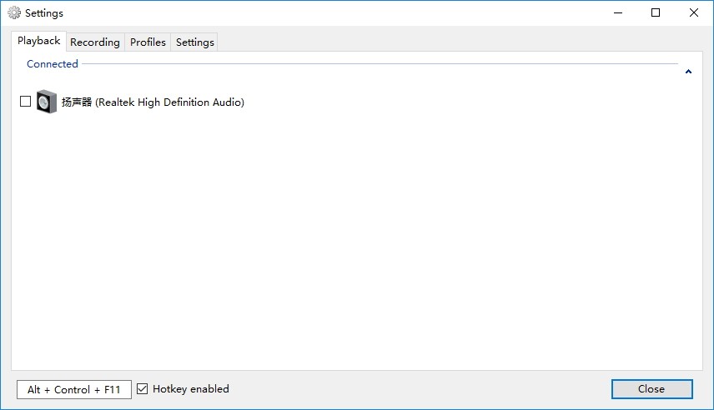The height and width of the screenshot is (410, 714).
Task: Collapse the Connected group with the chevron arrow
Action: 688,72
